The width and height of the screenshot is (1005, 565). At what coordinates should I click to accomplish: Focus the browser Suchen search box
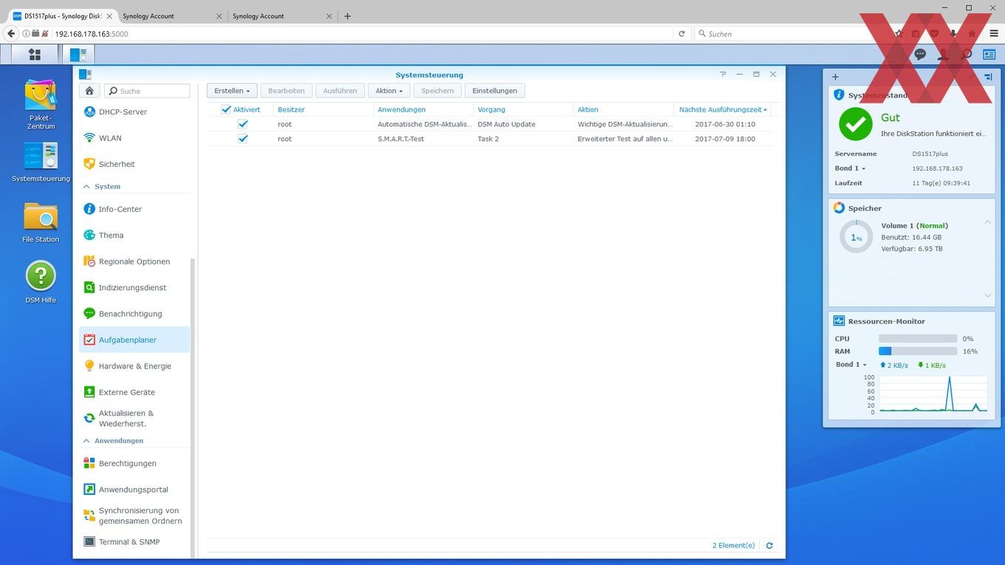791,33
